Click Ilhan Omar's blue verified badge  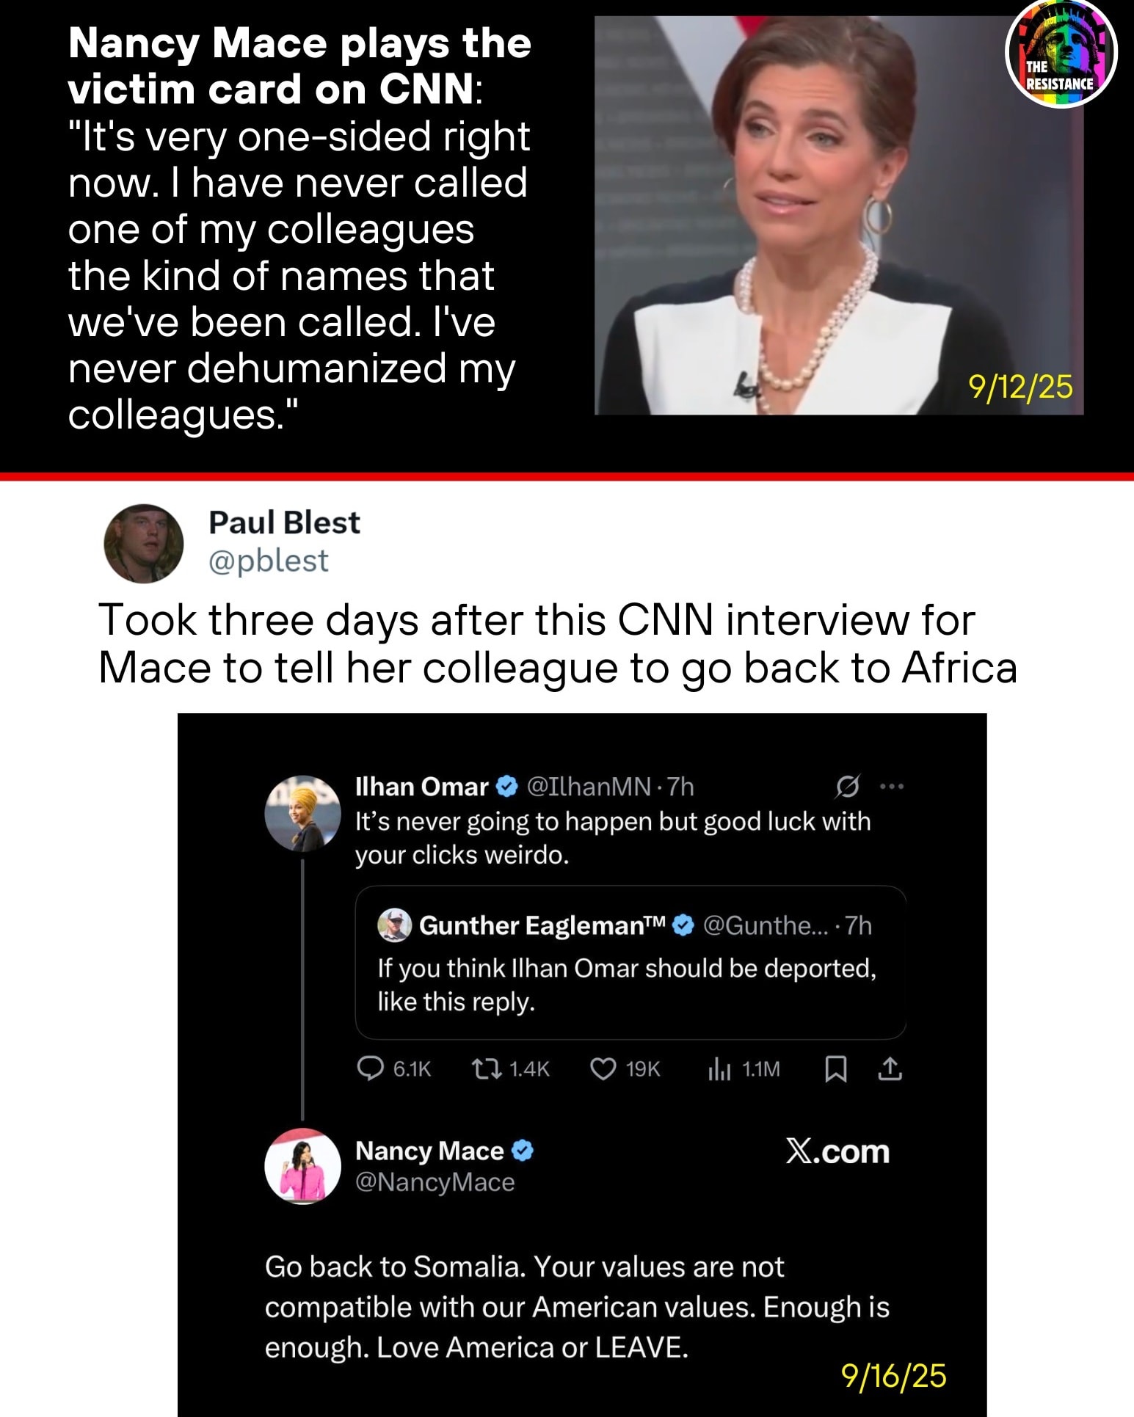(507, 787)
